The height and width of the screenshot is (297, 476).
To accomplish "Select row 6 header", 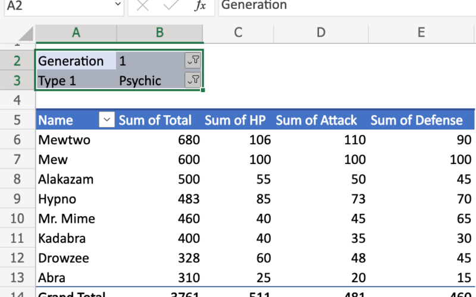I will coord(17,140).
